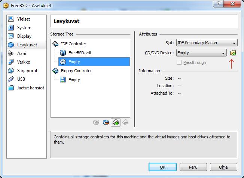The height and width of the screenshot is (178, 244).
Task: Open Jaetut kansiot settings page
Action: click(27, 88)
